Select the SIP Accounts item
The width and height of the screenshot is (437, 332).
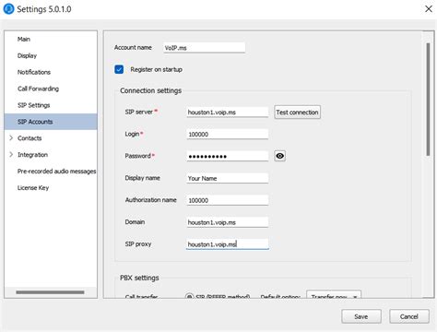[x=51, y=122]
